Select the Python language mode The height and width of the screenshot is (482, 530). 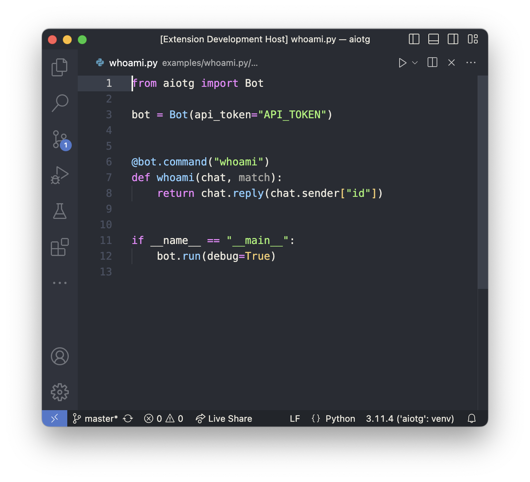(x=340, y=418)
